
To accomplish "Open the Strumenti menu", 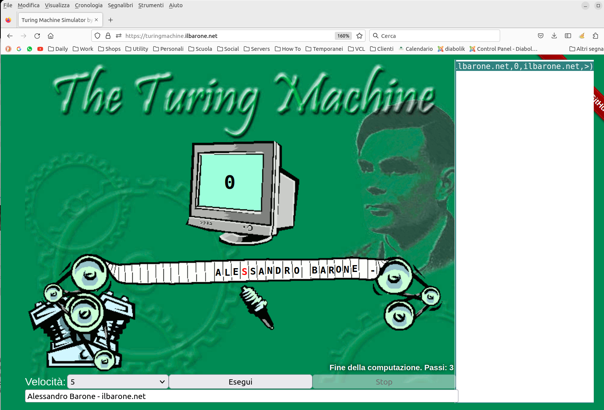I will pos(151,5).
